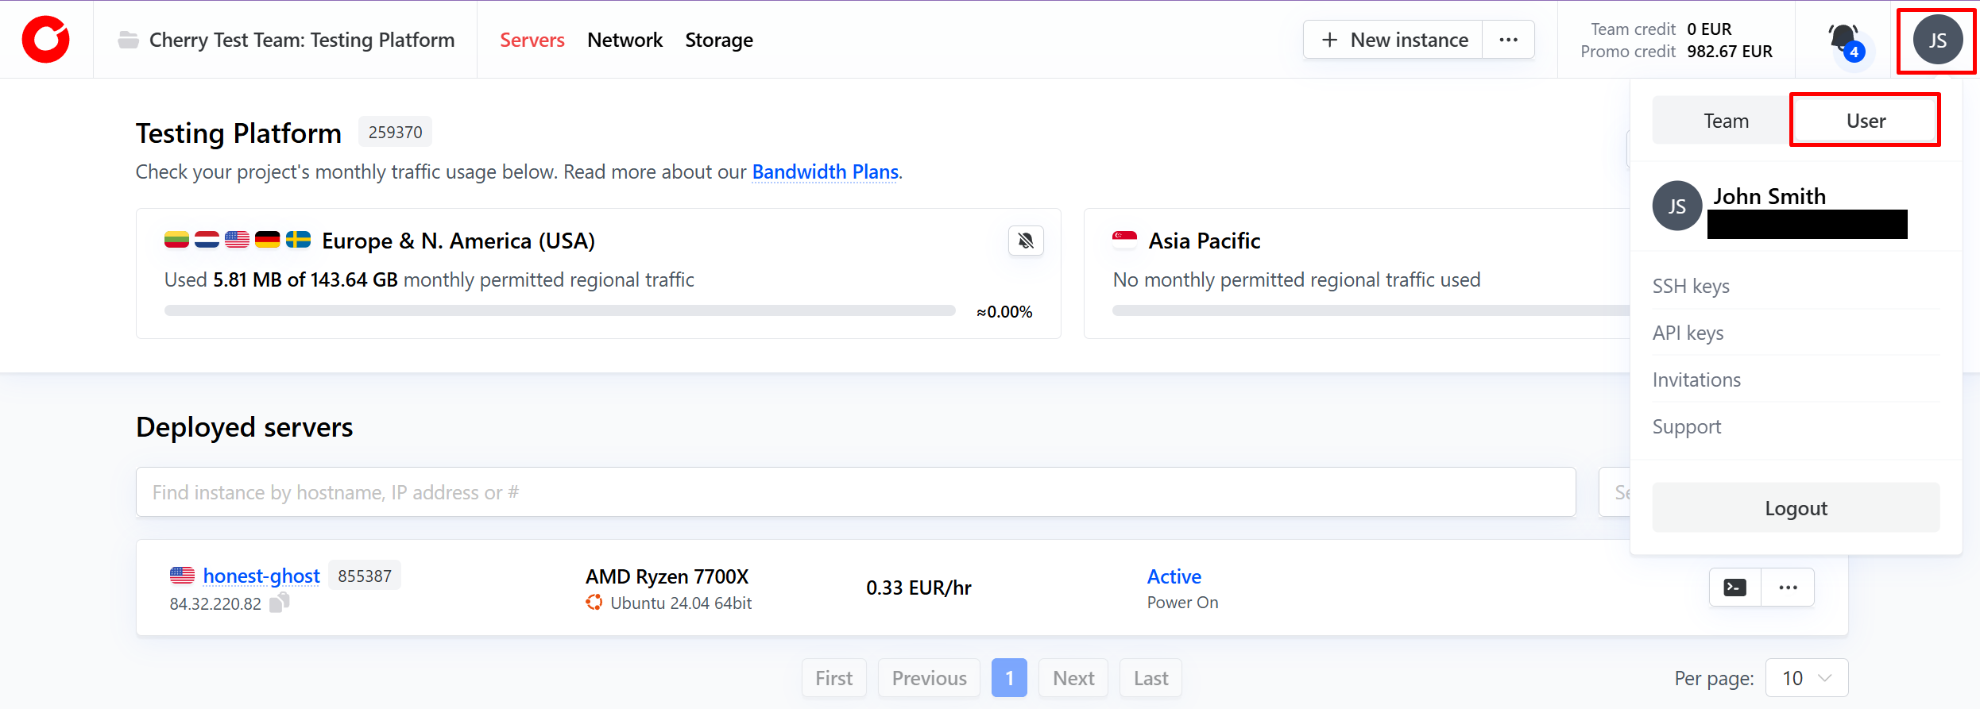1980x709 pixels.
Task: Focus the find instance search field
Action: [855, 492]
